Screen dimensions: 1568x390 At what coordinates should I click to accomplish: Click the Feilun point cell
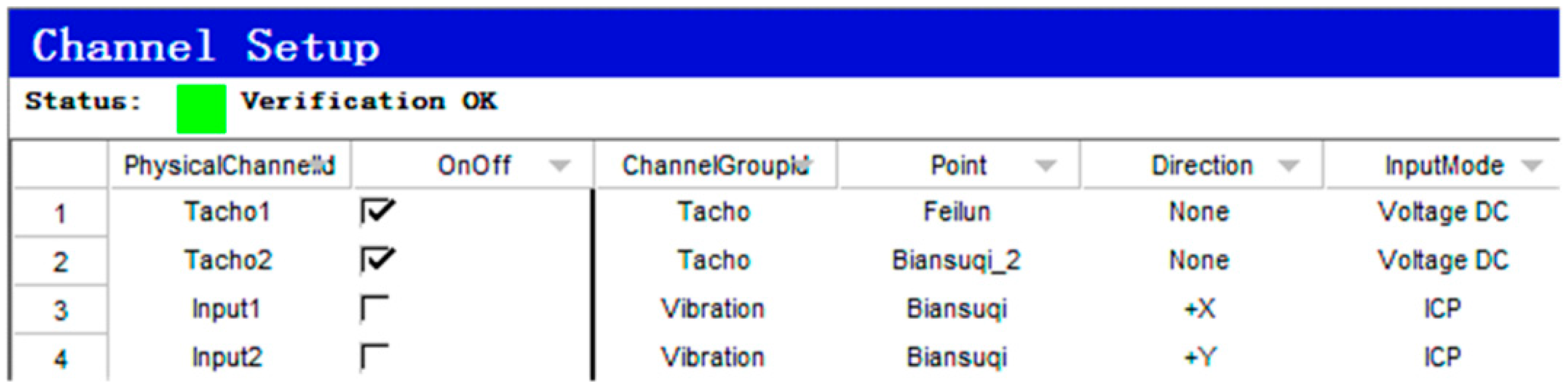pyautogui.click(x=956, y=212)
